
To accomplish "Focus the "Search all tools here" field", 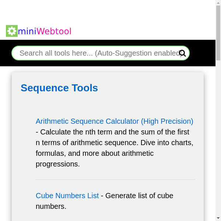I will (96, 53).
